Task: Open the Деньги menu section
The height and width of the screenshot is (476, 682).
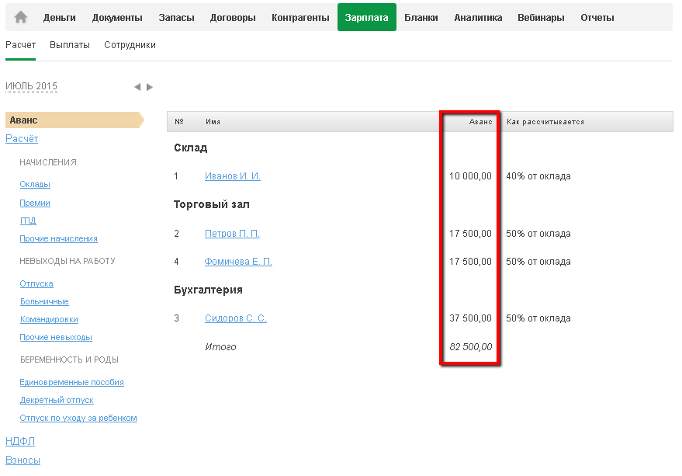Action: [59, 18]
